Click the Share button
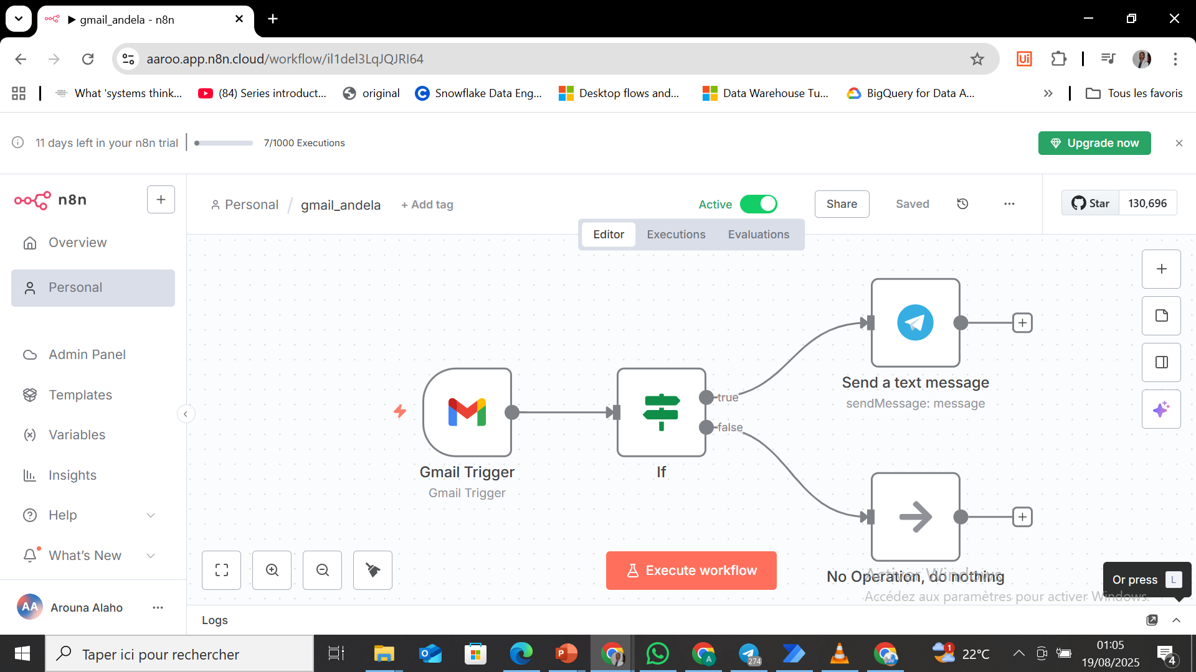This screenshot has height=672, width=1196. [x=842, y=204]
